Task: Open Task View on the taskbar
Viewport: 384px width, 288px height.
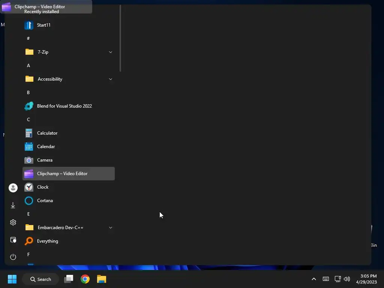Action: coord(69,279)
